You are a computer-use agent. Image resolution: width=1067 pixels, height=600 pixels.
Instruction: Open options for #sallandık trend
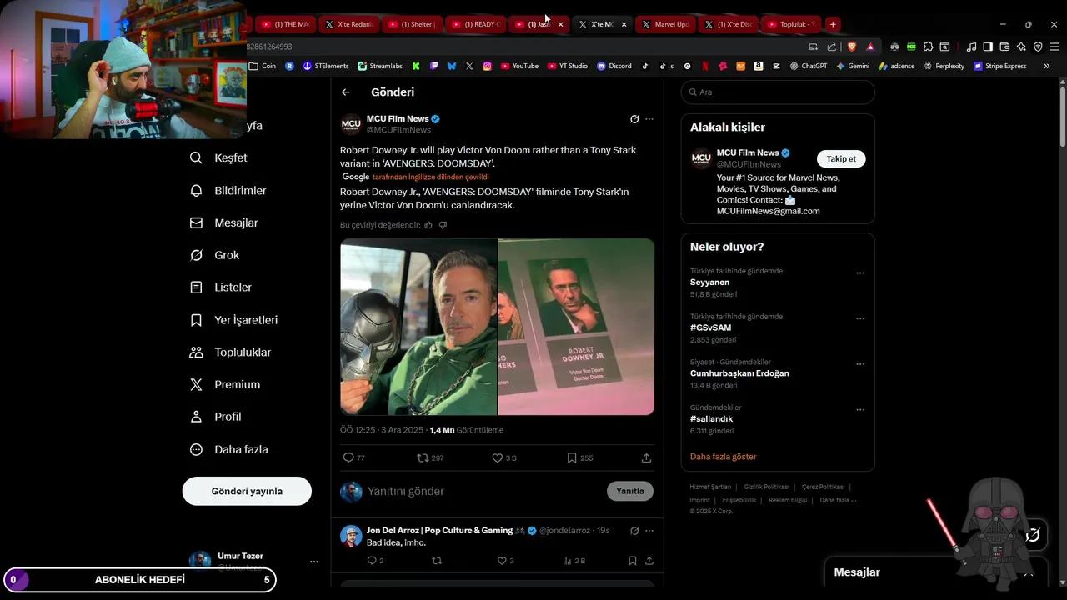pos(860,410)
